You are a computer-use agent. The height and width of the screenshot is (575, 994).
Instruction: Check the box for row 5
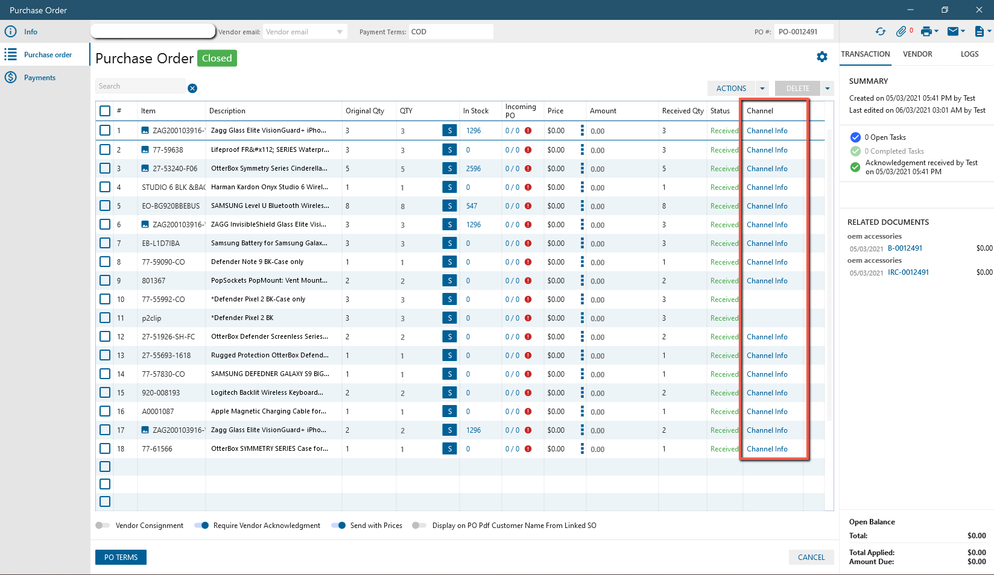[x=105, y=206]
